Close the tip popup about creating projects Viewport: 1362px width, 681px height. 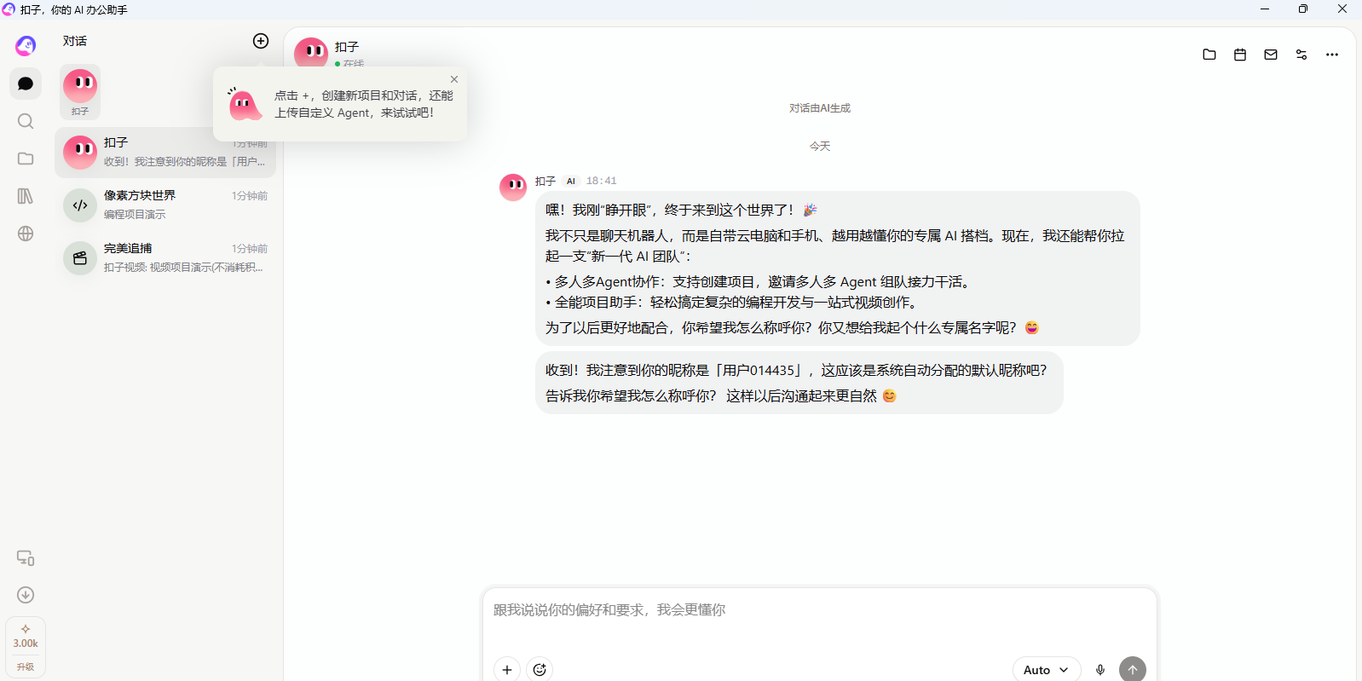pyautogui.click(x=454, y=79)
